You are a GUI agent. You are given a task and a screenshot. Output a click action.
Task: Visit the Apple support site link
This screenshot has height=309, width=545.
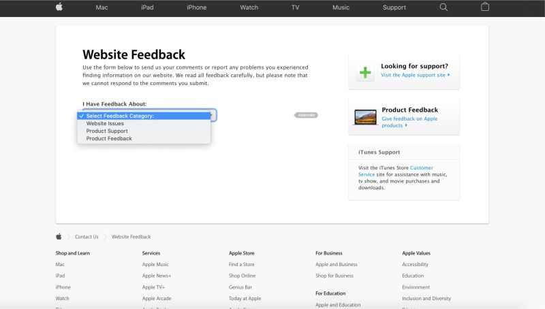coord(415,75)
